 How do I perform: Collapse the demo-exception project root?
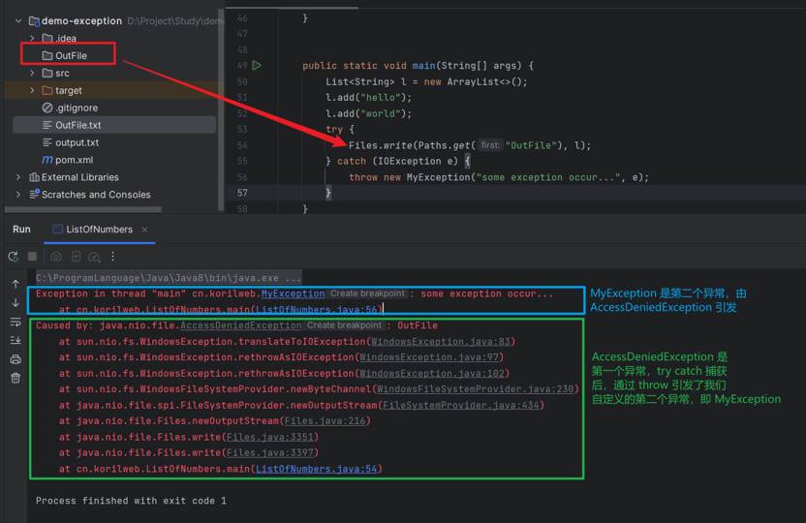point(18,20)
